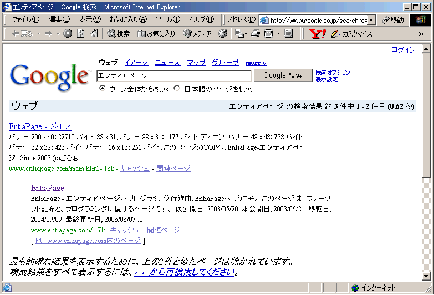This screenshot has width=434, height=295.
Task: Select the ウェブ search tab
Action: pos(108,63)
